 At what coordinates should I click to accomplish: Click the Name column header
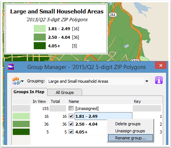pyautogui.click(x=99, y=101)
